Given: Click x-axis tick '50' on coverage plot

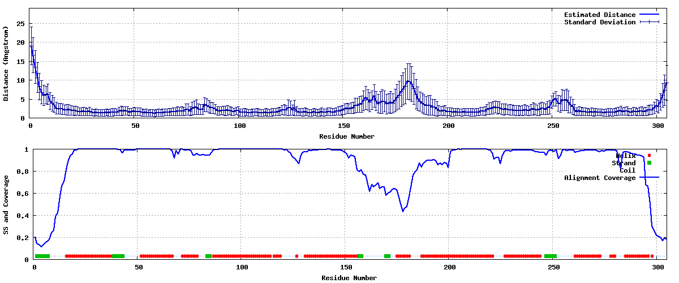Looking at the screenshot, I should [x=138, y=267].
